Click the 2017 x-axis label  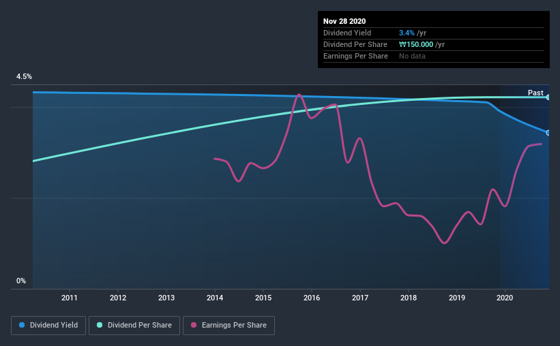360,298
